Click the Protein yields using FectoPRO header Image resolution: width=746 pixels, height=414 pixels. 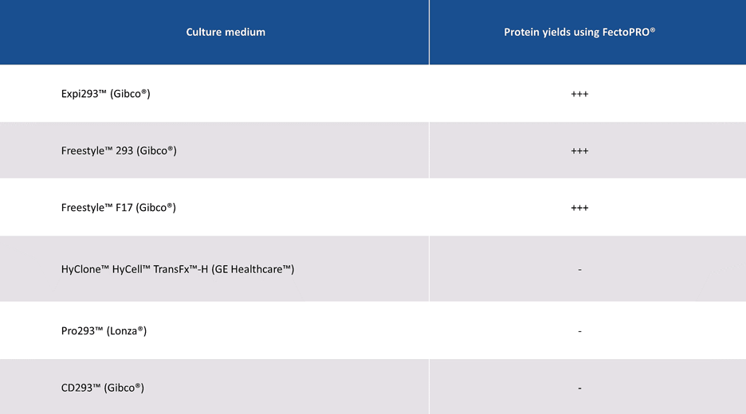(579, 33)
